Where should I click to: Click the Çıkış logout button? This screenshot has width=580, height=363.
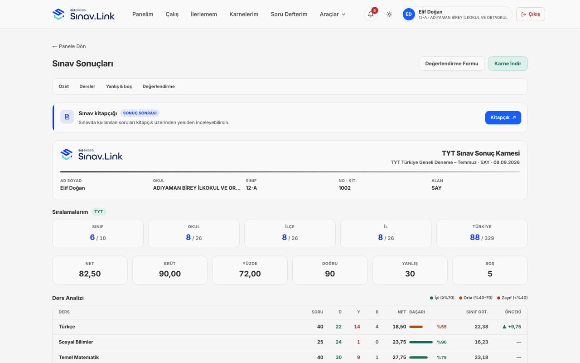click(x=531, y=14)
